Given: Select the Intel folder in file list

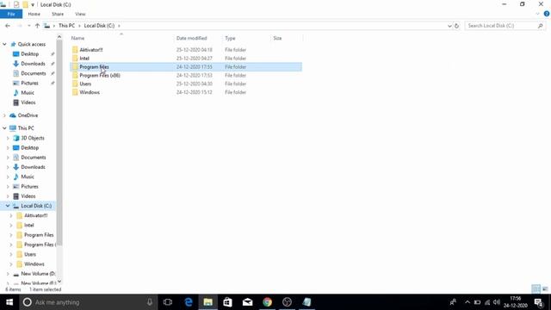Looking at the screenshot, I should coord(84,59).
